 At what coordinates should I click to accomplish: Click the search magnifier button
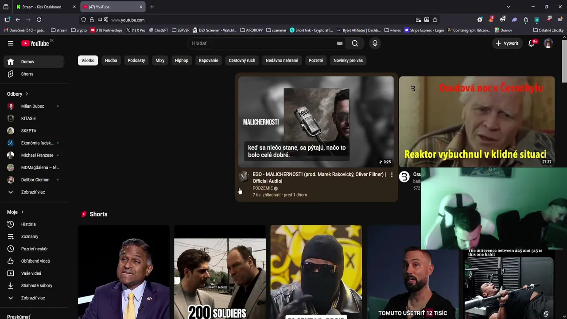coord(355,43)
